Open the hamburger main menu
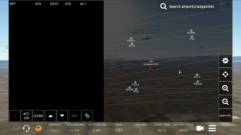The width and height of the screenshot is (241, 135). point(212,128)
